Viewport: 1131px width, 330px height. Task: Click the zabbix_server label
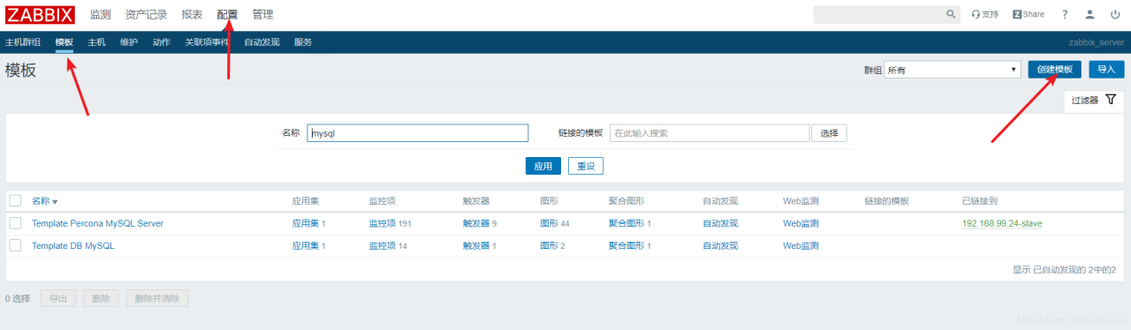[x=1097, y=42]
